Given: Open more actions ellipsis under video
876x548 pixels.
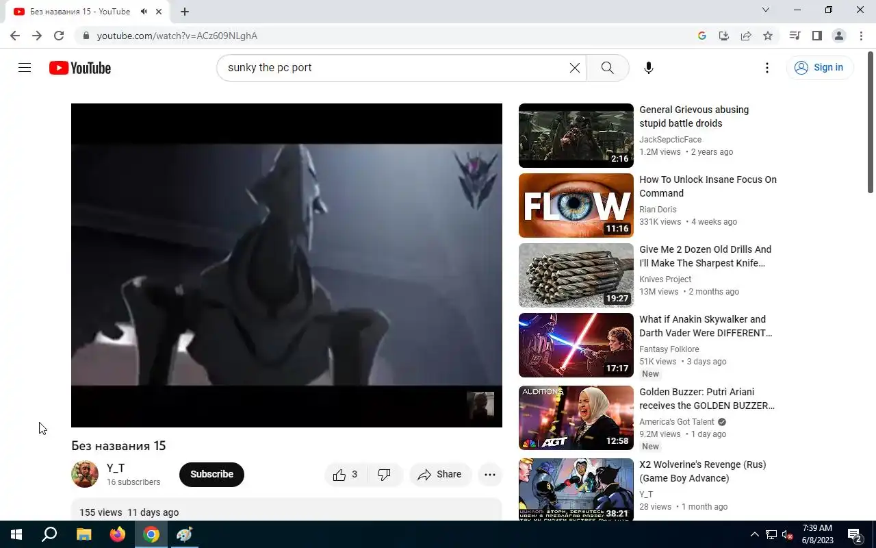Looking at the screenshot, I should [x=490, y=474].
